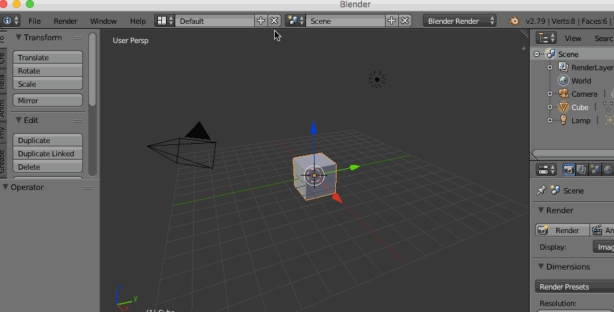Screen dimensions: 614x312
Task: Add a new scene
Action: 392,21
